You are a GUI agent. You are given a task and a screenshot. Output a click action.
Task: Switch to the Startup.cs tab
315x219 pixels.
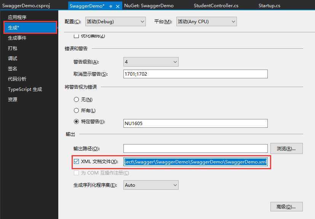pos(269,6)
